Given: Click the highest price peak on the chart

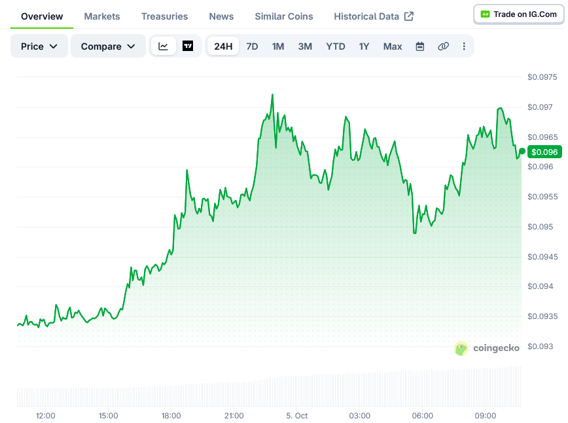Looking at the screenshot, I should [x=272, y=95].
